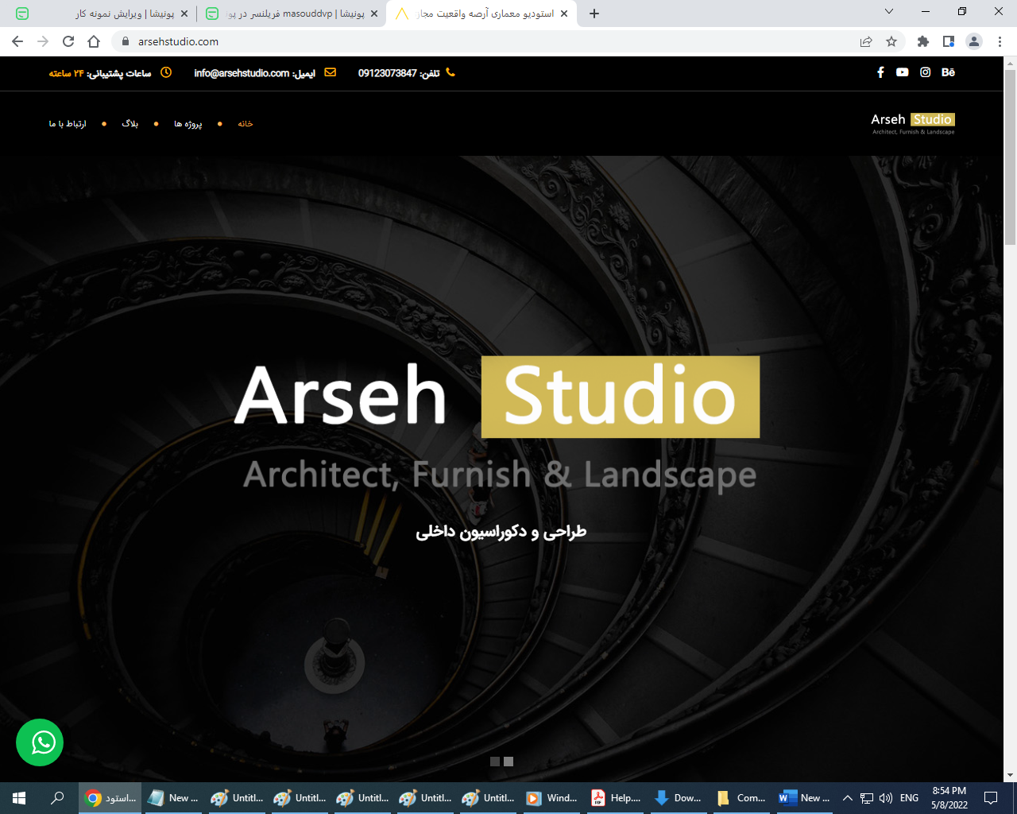The width and height of the screenshot is (1017, 814).
Task: Open the Windows notification center
Action: 991,798
